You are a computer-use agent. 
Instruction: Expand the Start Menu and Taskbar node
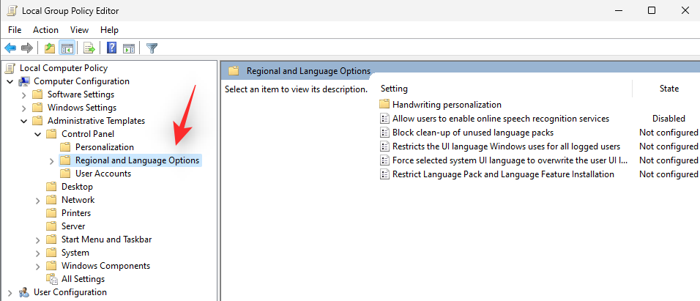38,239
